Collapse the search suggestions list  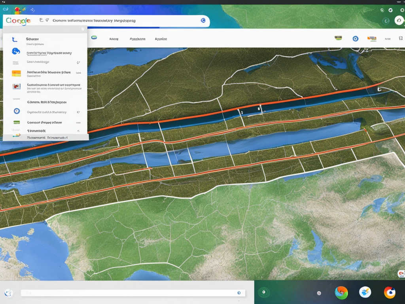pyautogui.click(x=82, y=29)
